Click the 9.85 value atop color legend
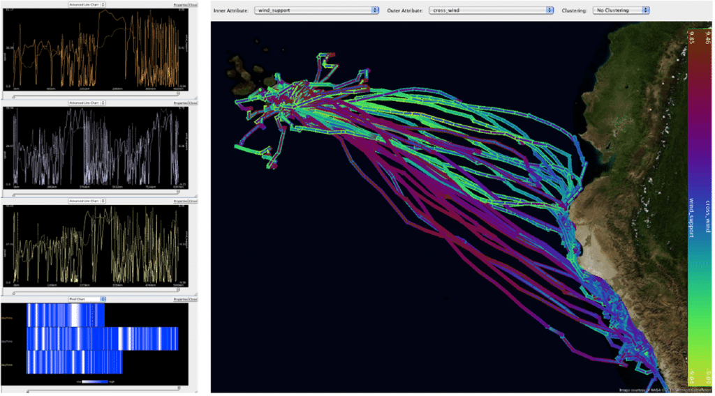 click(x=692, y=38)
